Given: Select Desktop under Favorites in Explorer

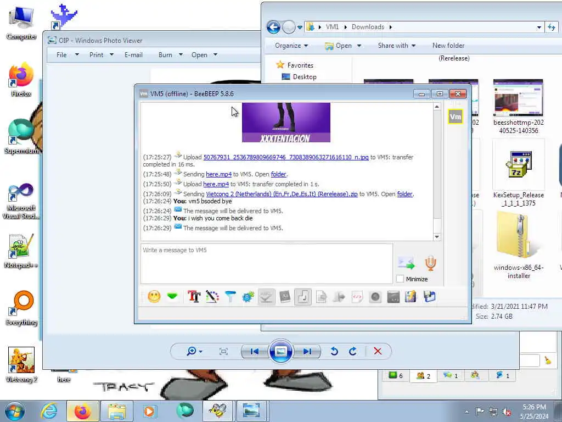Looking at the screenshot, I should click(x=299, y=77).
